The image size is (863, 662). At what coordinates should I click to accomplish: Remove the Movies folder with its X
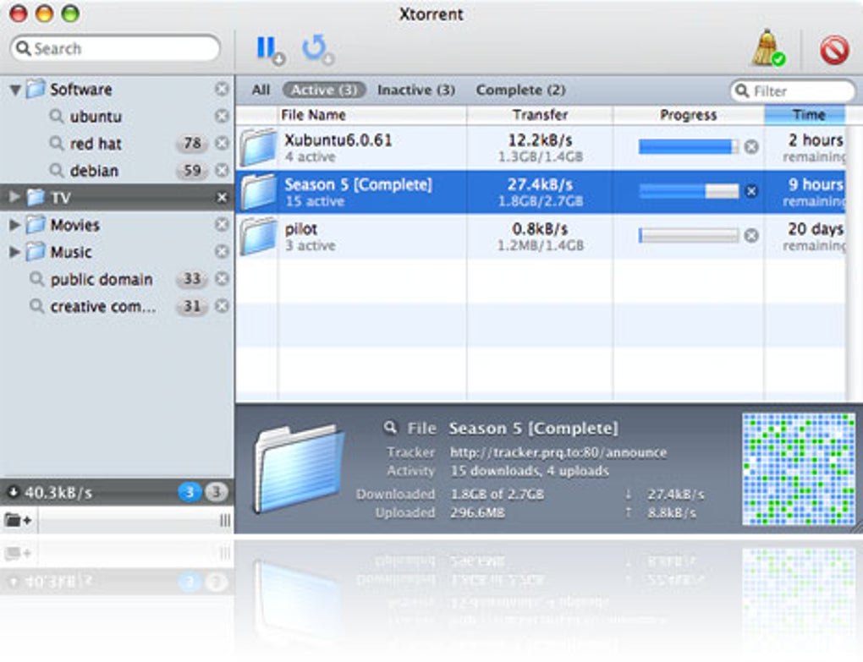point(222,224)
